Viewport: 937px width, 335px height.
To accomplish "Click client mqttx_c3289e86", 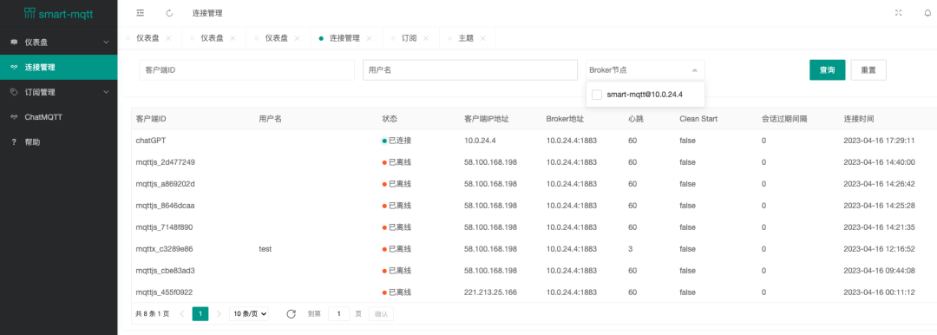I will (x=164, y=249).
